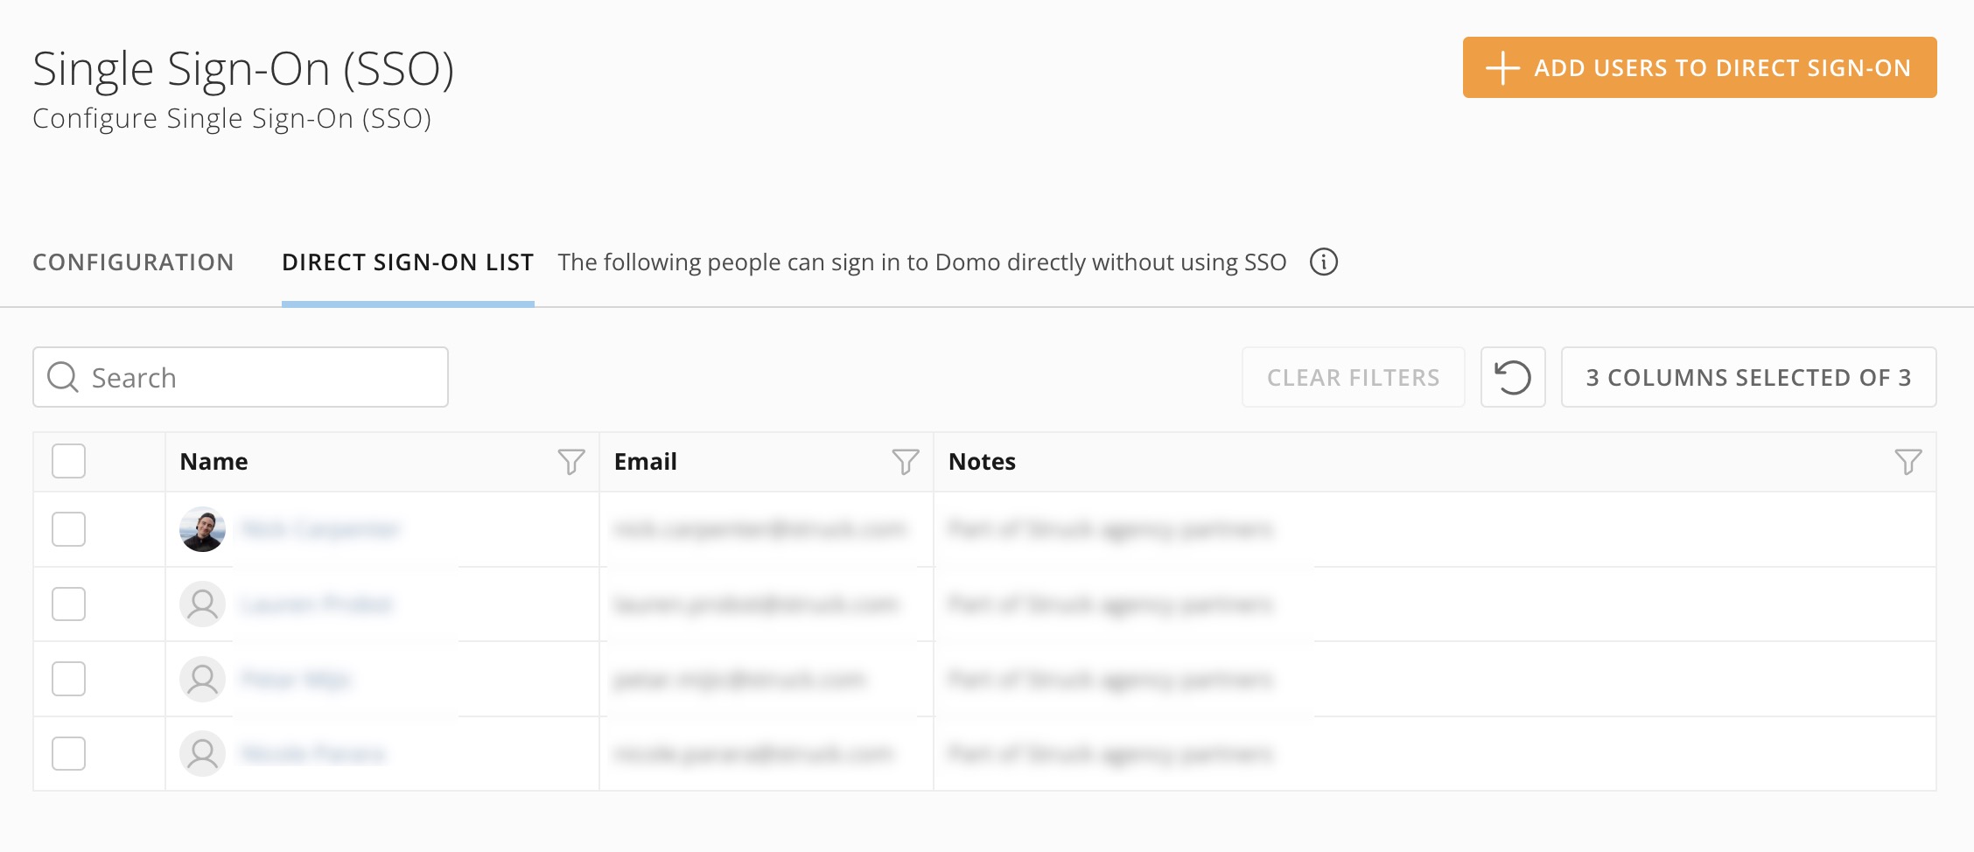The width and height of the screenshot is (1974, 852).
Task: Toggle the select-all checkbox in table header
Action: 68,461
